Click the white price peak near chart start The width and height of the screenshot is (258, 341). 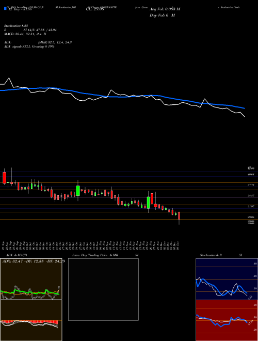pos(9,78)
